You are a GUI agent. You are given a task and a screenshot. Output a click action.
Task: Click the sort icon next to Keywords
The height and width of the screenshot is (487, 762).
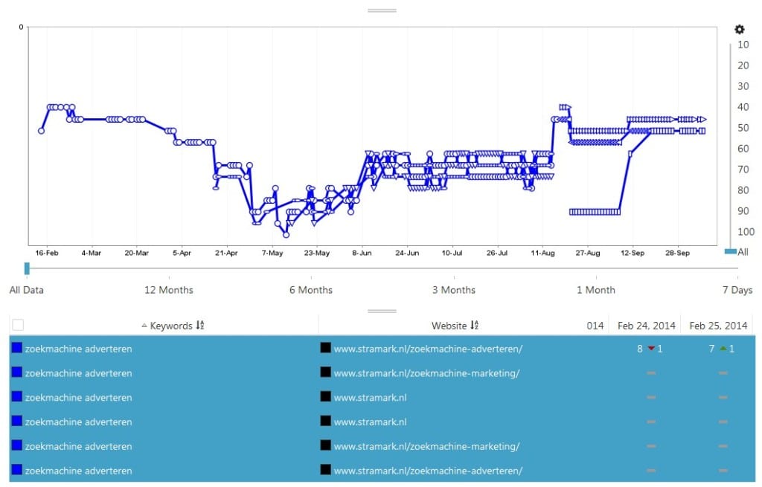(x=199, y=326)
